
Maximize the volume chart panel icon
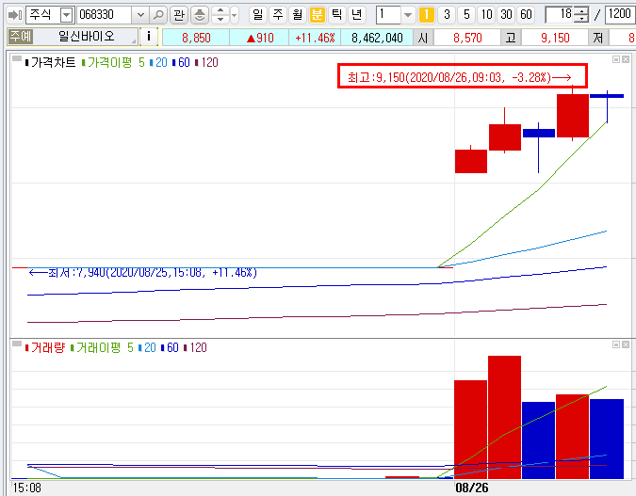616,344
